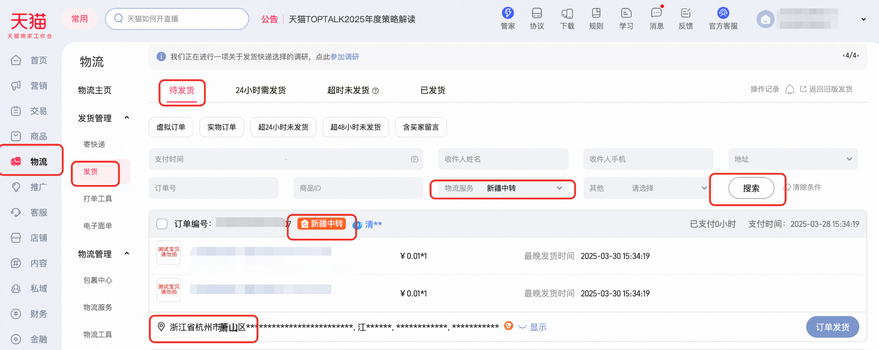Click 显示 to reveal the address
879x350 pixels.
click(538, 327)
